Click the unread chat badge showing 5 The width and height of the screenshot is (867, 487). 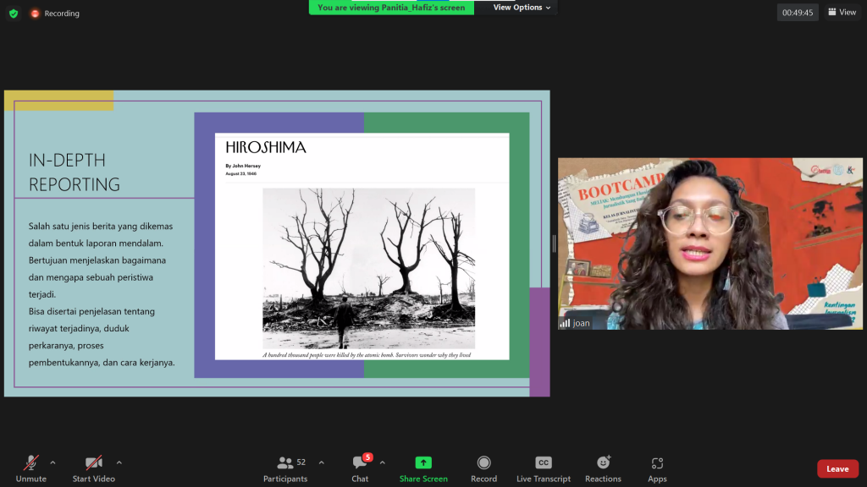(367, 457)
